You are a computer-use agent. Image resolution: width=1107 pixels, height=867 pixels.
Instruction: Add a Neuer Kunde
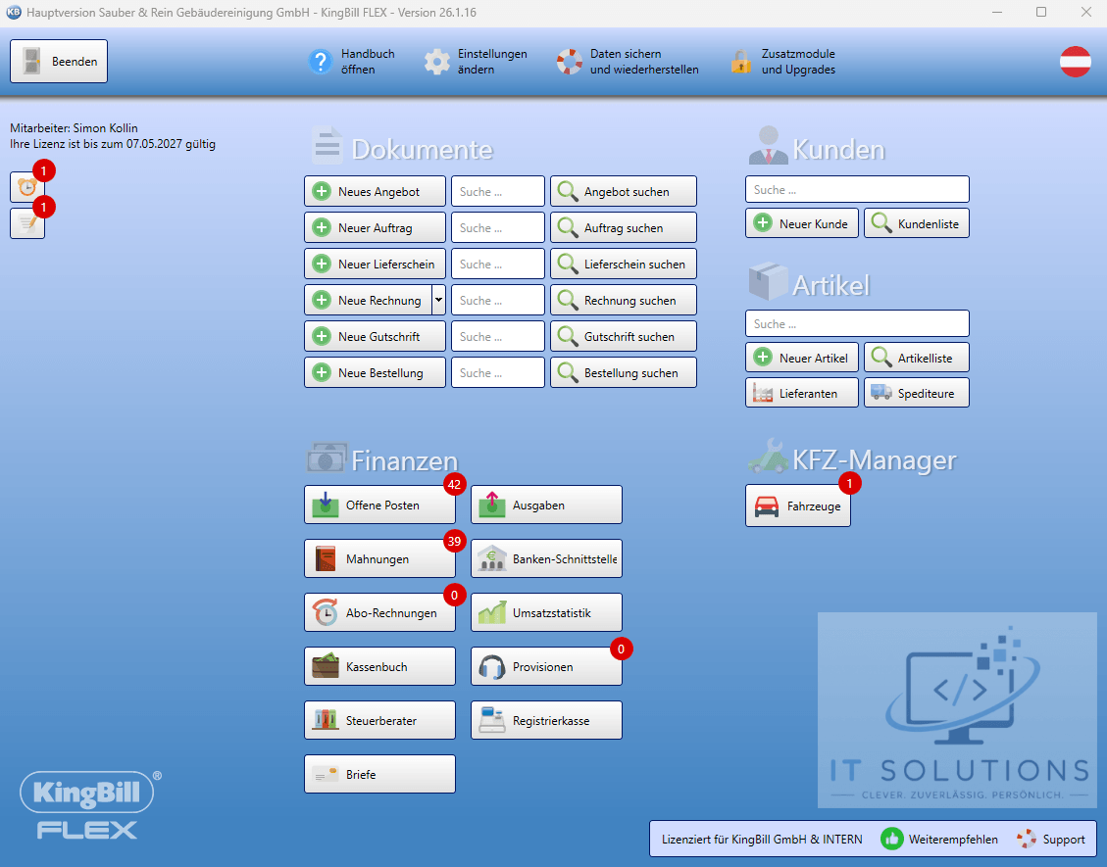coord(802,223)
